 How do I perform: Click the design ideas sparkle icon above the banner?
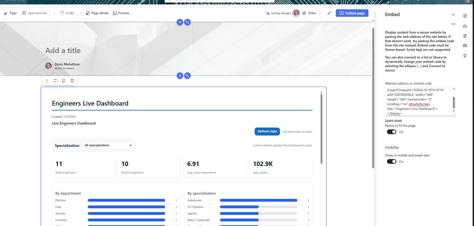tap(188, 22)
